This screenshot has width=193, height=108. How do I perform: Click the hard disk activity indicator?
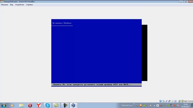160,101
